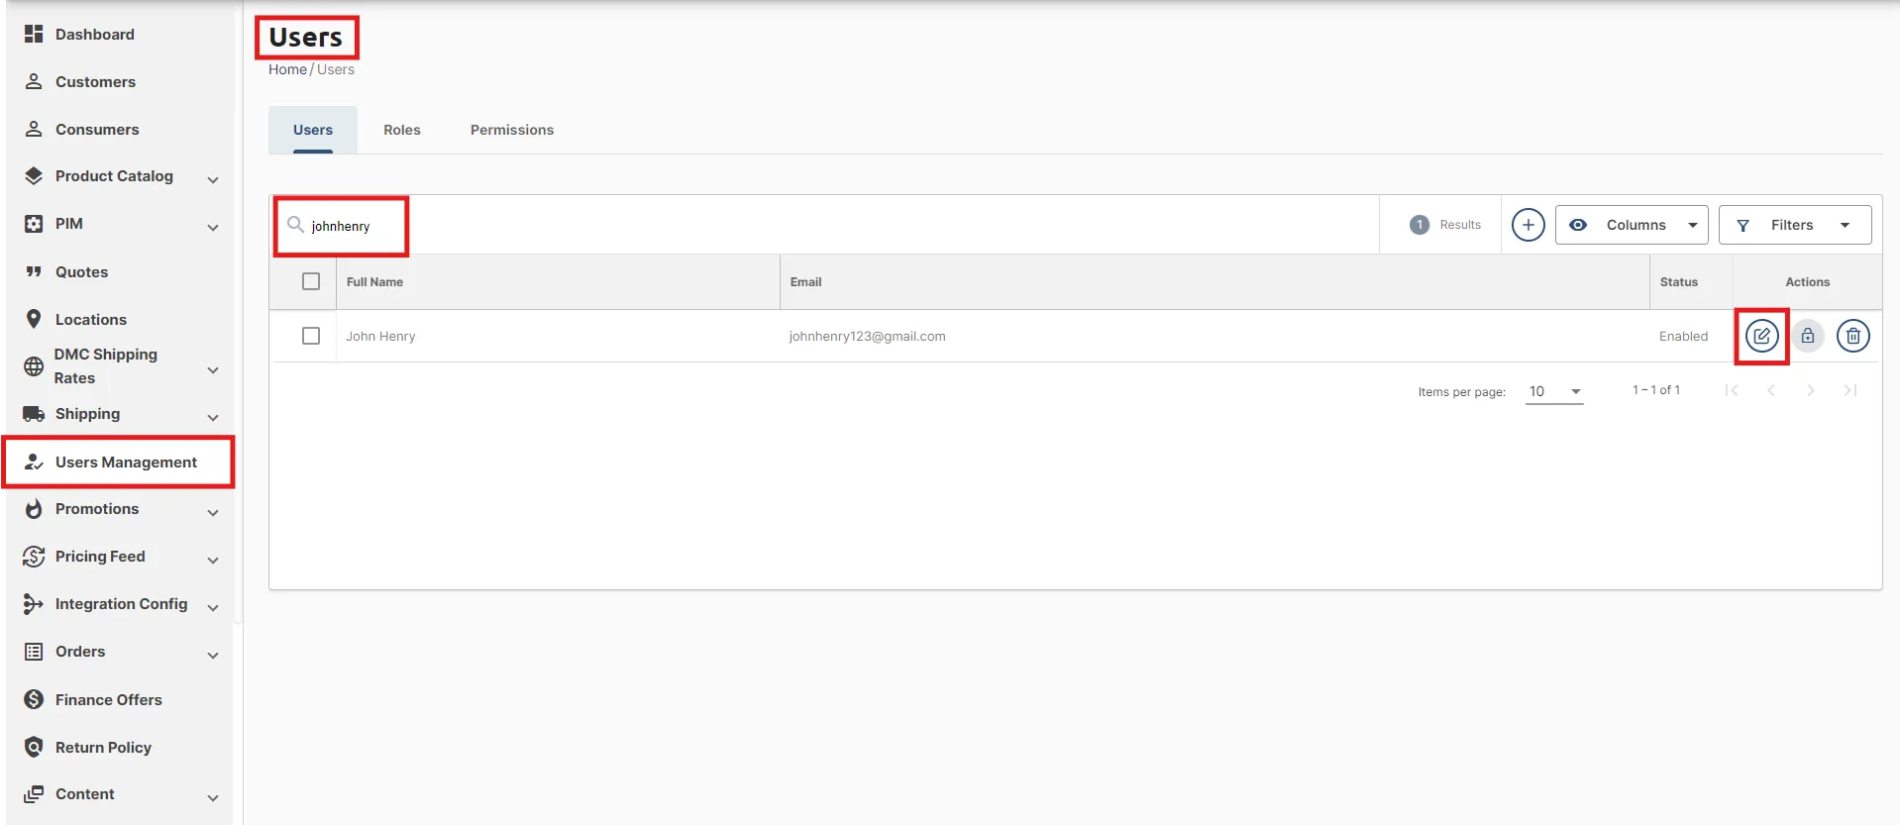Expand the Orders menu chevron
The width and height of the screenshot is (1900, 825).
[213, 655]
